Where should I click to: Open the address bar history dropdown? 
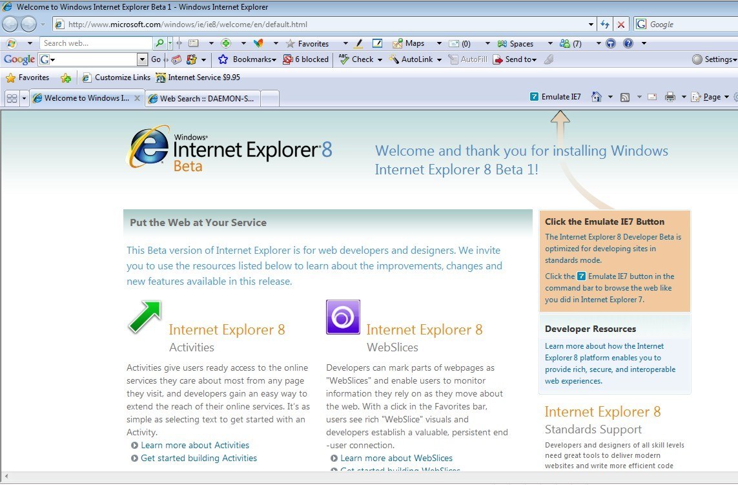tap(590, 24)
